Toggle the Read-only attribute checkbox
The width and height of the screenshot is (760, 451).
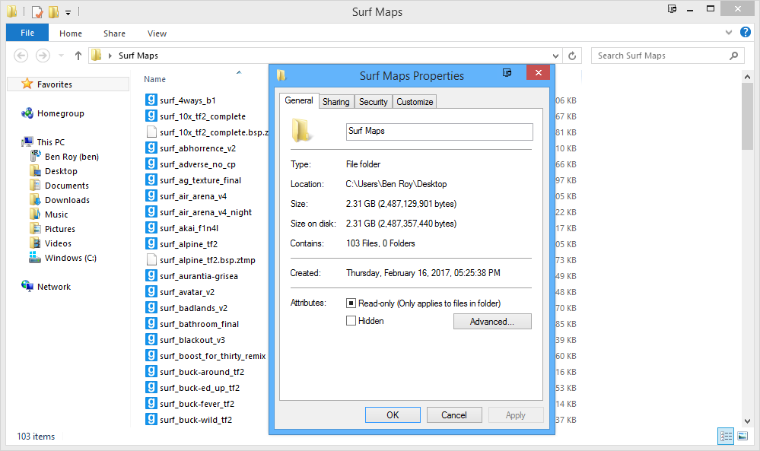pyautogui.click(x=351, y=303)
